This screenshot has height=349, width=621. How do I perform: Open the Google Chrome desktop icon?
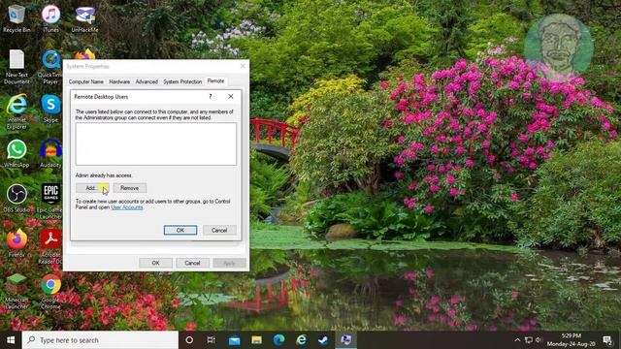tap(50, 291)
